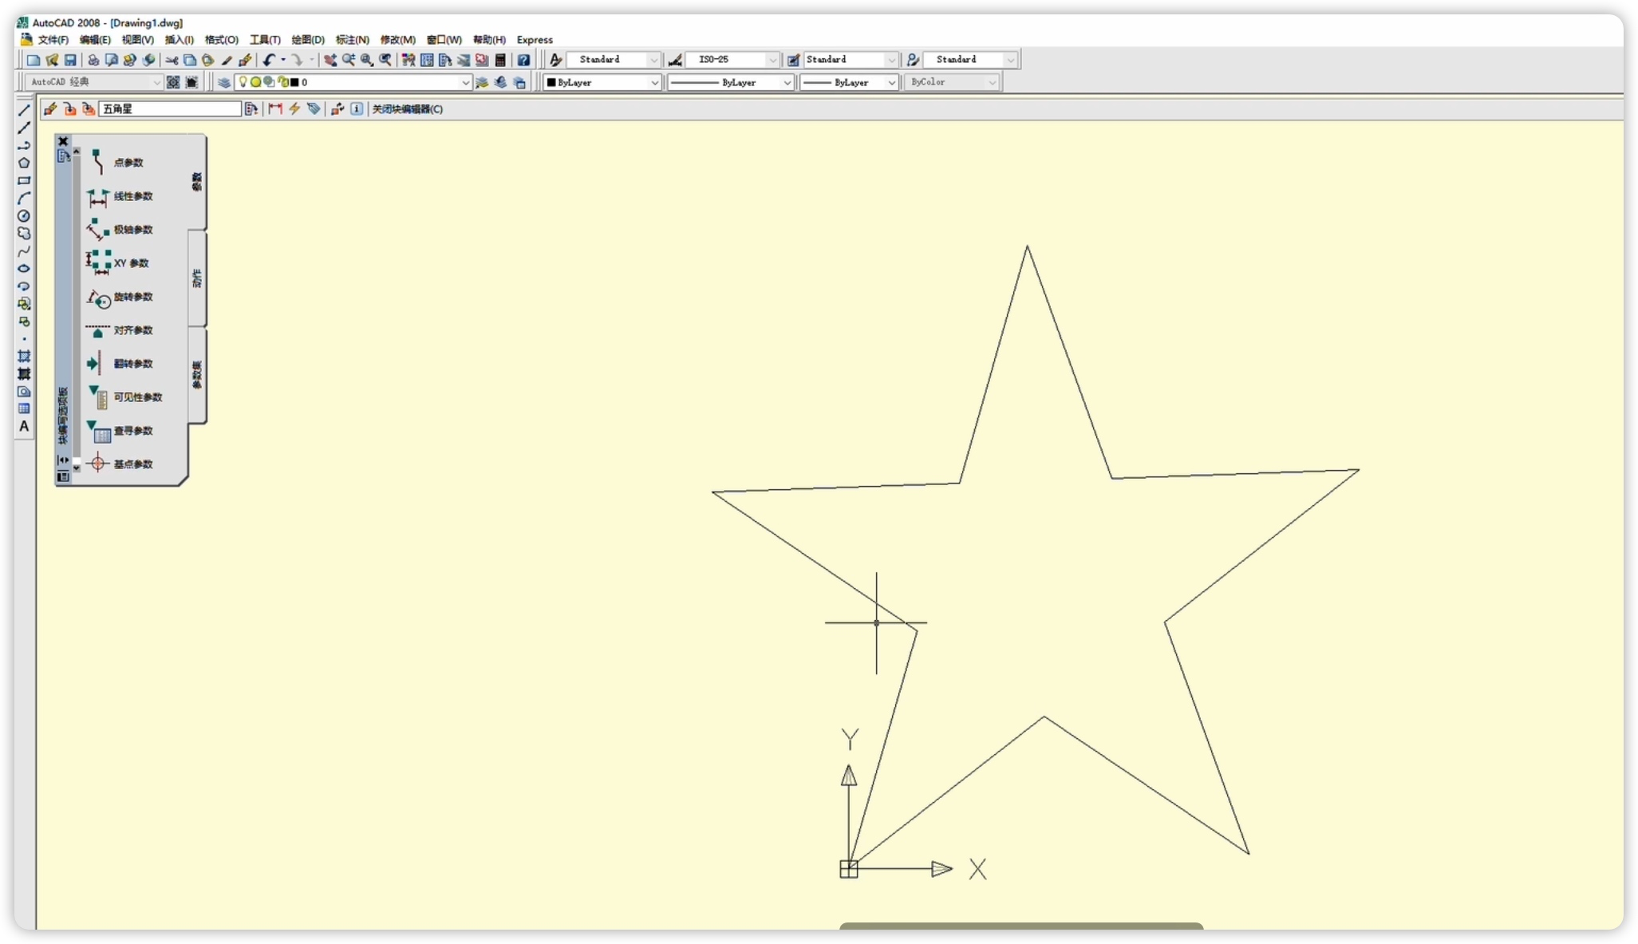Click 关闭块编辑器(C) to close the block editor
The width and height of the screenshot is (1638, 944).
(x=407, y=109)
